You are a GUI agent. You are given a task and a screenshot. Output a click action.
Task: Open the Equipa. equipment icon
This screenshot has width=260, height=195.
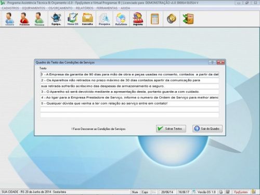pos(56,19)
